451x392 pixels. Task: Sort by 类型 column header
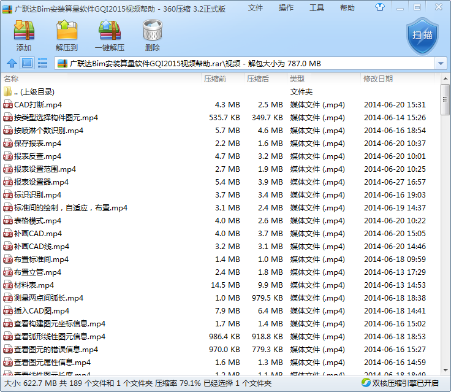tap(324, 79)
